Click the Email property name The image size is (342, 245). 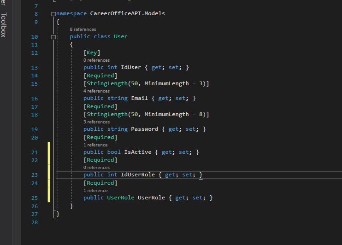(139, 98)
